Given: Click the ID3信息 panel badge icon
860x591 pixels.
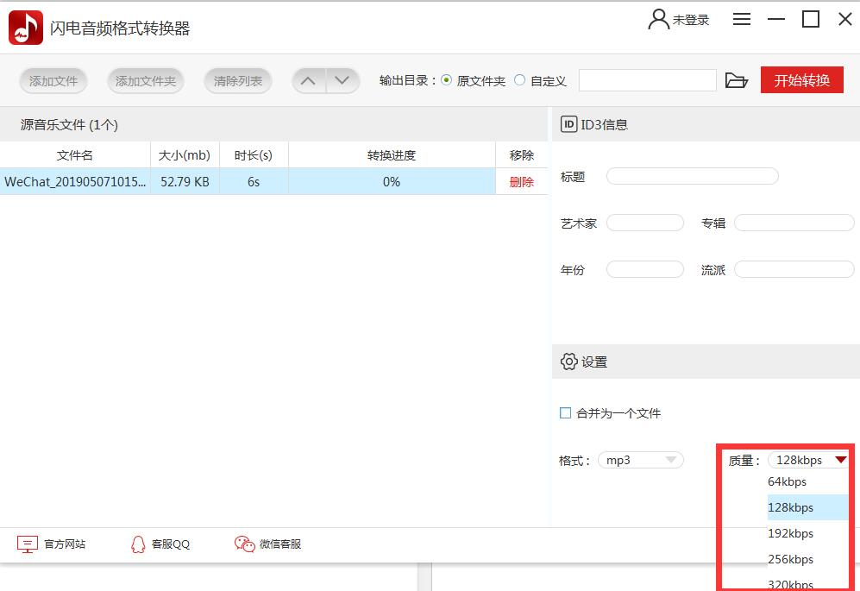Looking at the screenshot, I should [568, 124].
